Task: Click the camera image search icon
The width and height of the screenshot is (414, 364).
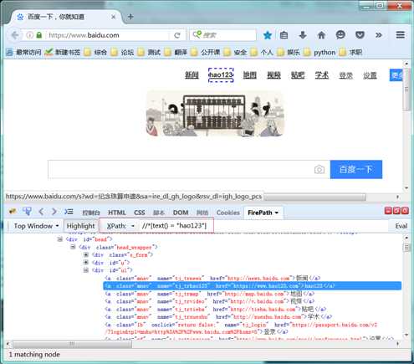Action: pos(319,169)
